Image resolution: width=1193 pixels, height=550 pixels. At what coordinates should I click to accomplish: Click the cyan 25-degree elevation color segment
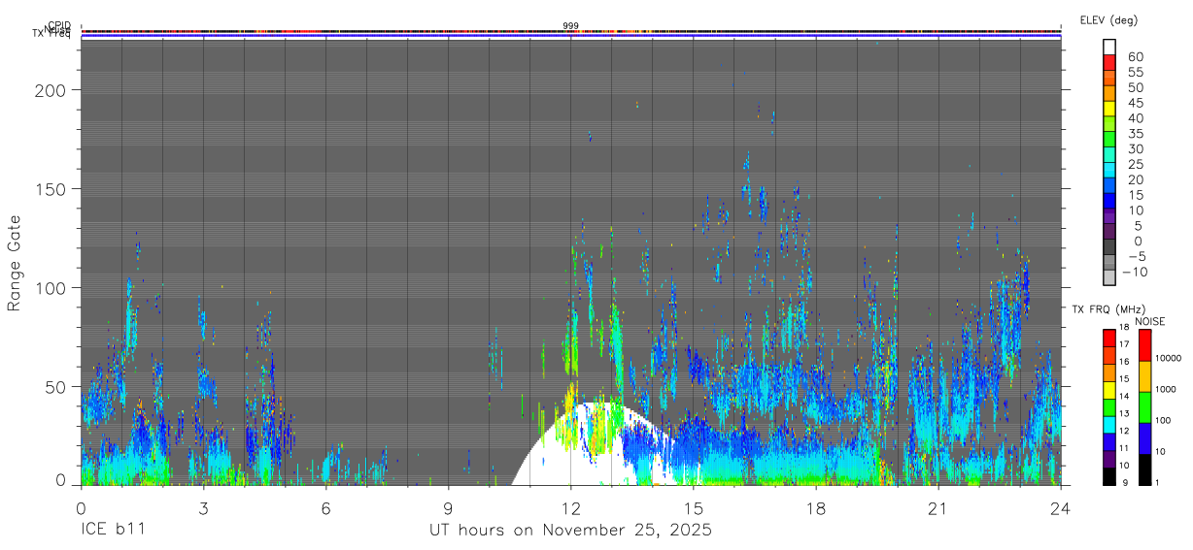click(1109, 170)
